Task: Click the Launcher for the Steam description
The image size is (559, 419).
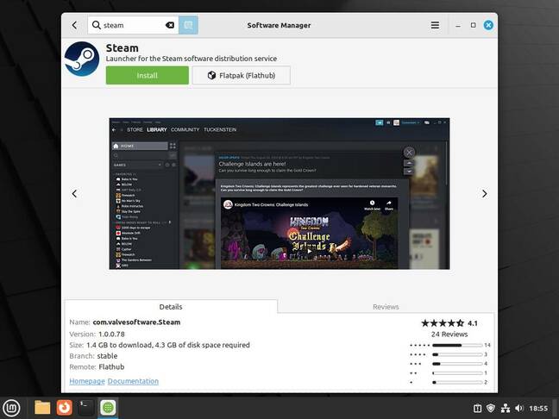Action: tap(192, 59)
